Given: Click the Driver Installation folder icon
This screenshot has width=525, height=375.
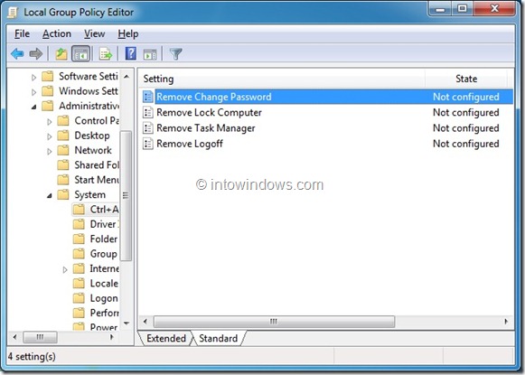Looking at the screenshot, I should click(79, 224).
